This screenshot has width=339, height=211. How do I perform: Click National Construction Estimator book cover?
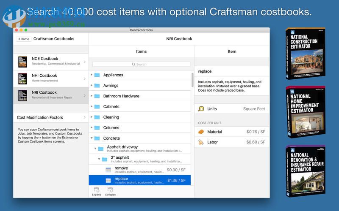(x=306, y=54)
